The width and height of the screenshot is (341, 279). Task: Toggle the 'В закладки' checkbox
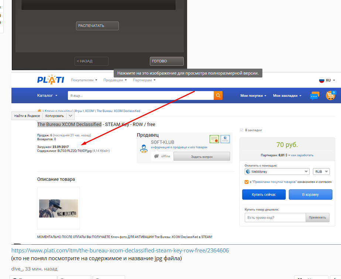pyautogui.click(x=241, y=130)
